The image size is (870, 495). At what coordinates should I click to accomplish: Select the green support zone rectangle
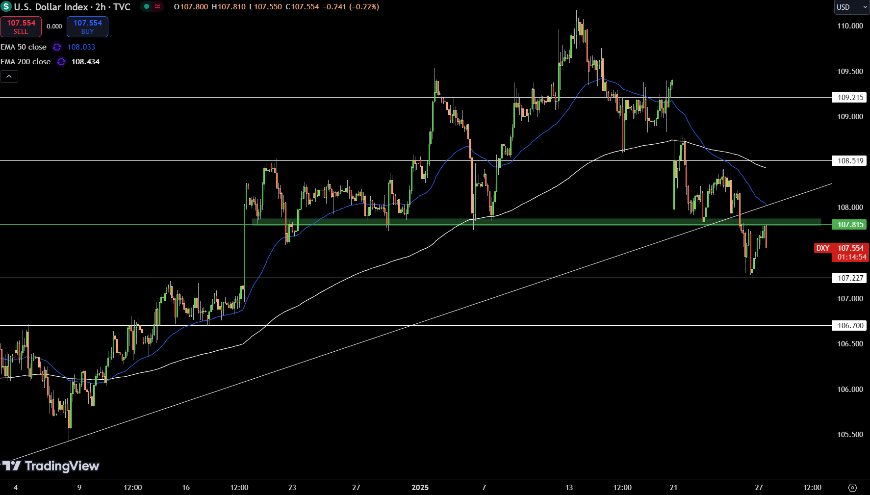[x=536, y=222]
